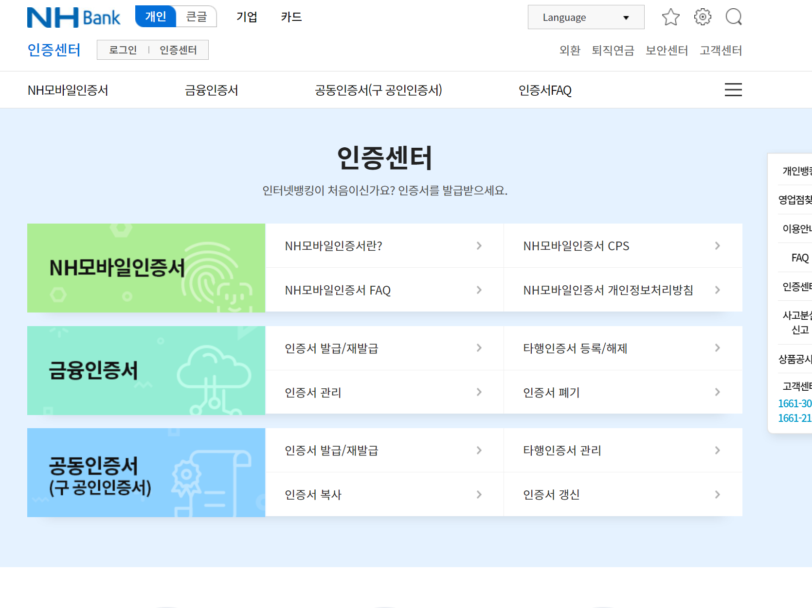The image size is (812, 608).
Task: Click the mint 금융인증서 banner
Action: 146,370
